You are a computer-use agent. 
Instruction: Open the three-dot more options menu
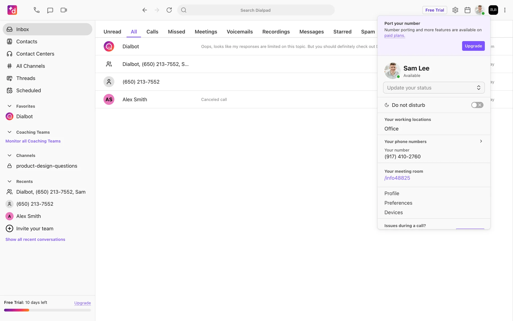pyautogui.click(x=505, y=10)
